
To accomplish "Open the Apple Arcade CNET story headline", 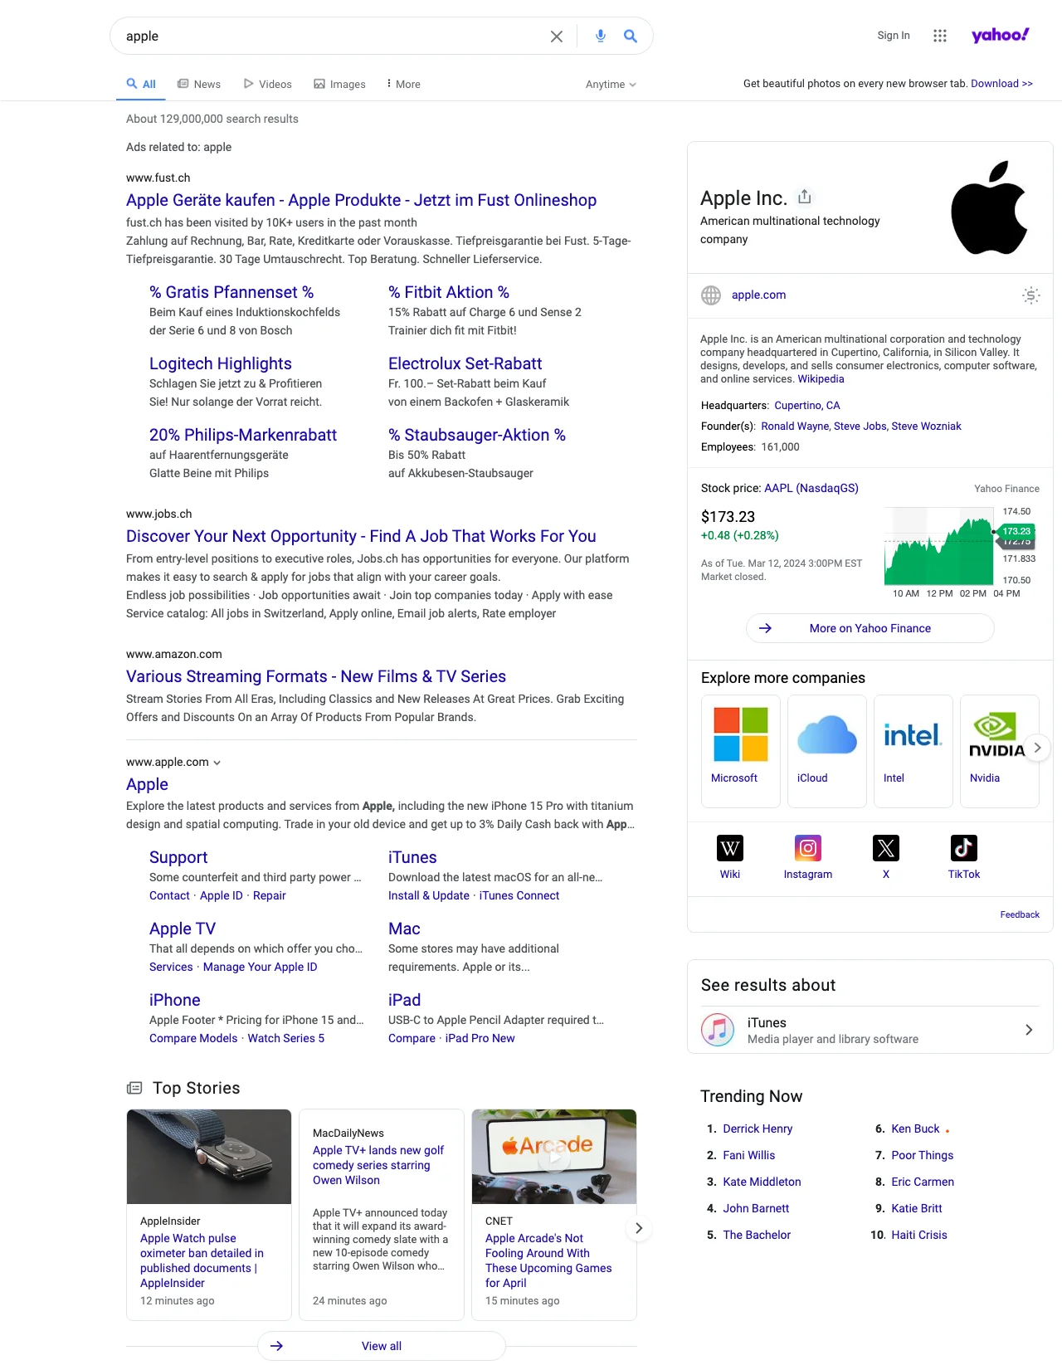I will pos(548,1260).
